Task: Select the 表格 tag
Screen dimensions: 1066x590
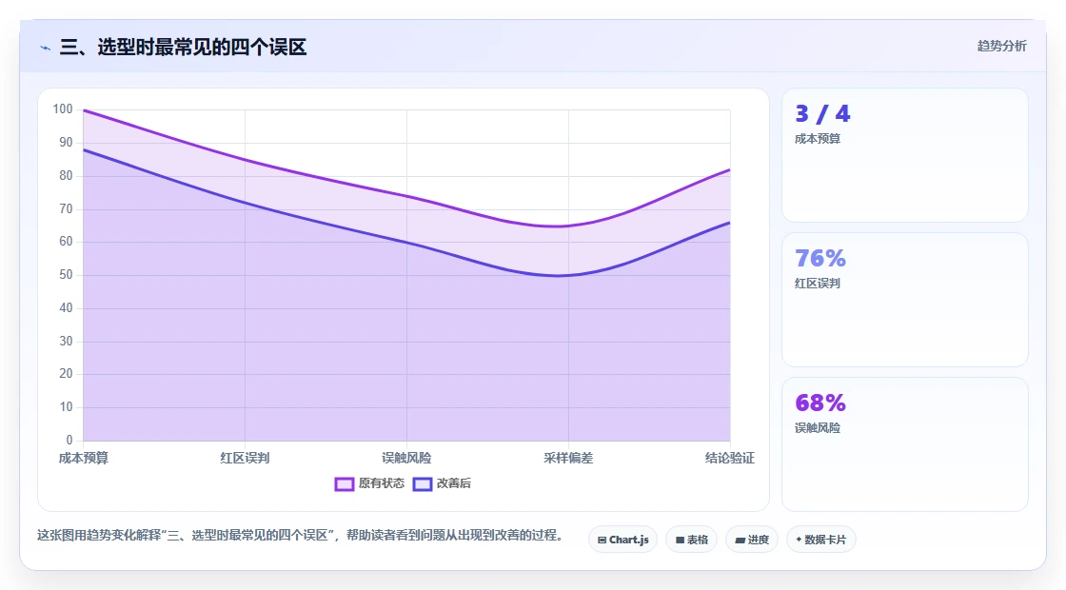Action: 691,540
